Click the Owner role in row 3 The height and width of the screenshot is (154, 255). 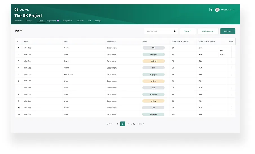67,61
